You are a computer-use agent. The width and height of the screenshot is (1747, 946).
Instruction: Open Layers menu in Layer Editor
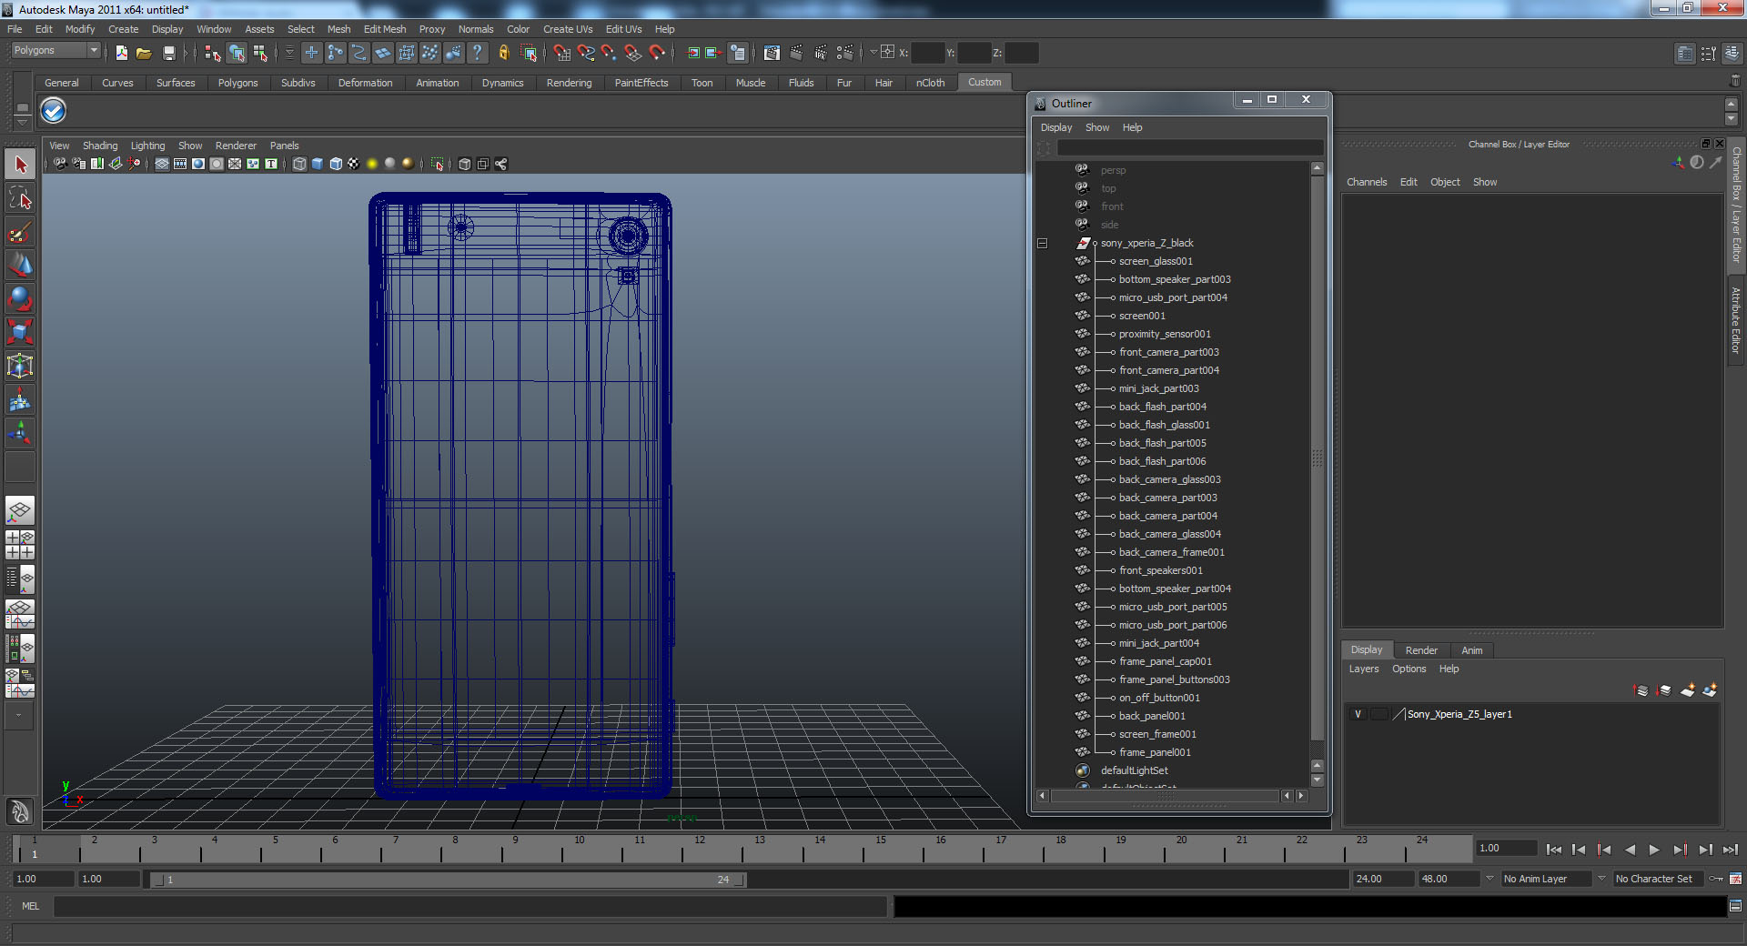coord(1363,669)
